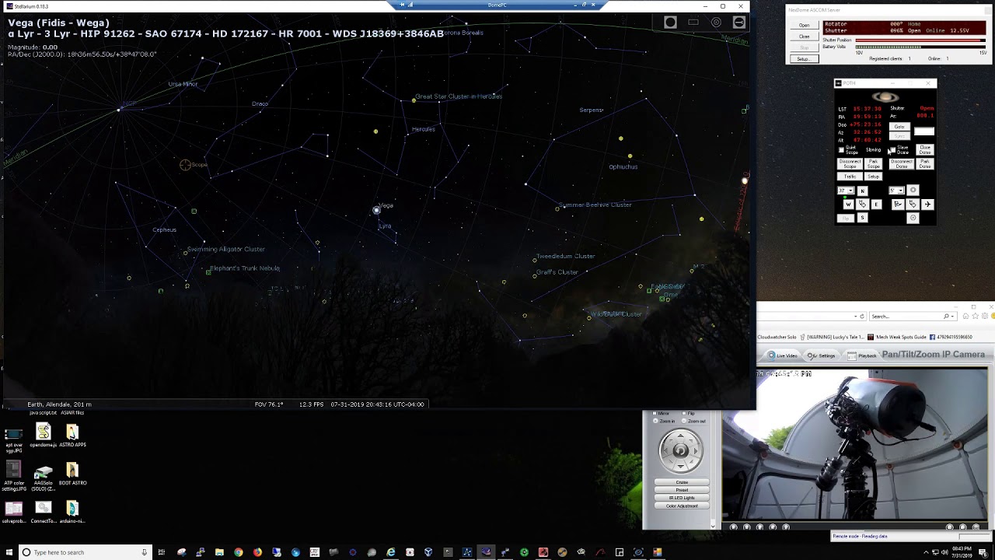The height and width of the screenshot is (560, 995).
Task: Click the Shutter Position progress bar
Action: pos(920,40)
